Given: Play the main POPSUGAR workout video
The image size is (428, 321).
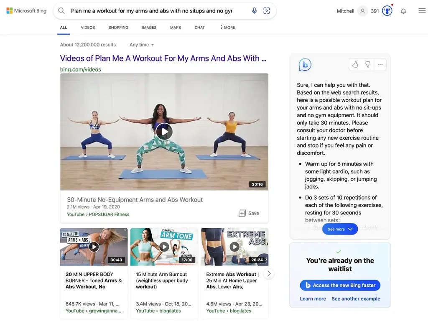Looking at the screenshot, I should click(164, 132).
